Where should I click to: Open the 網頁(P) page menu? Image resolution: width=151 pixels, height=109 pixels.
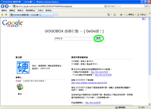click(x=131, y=15)
